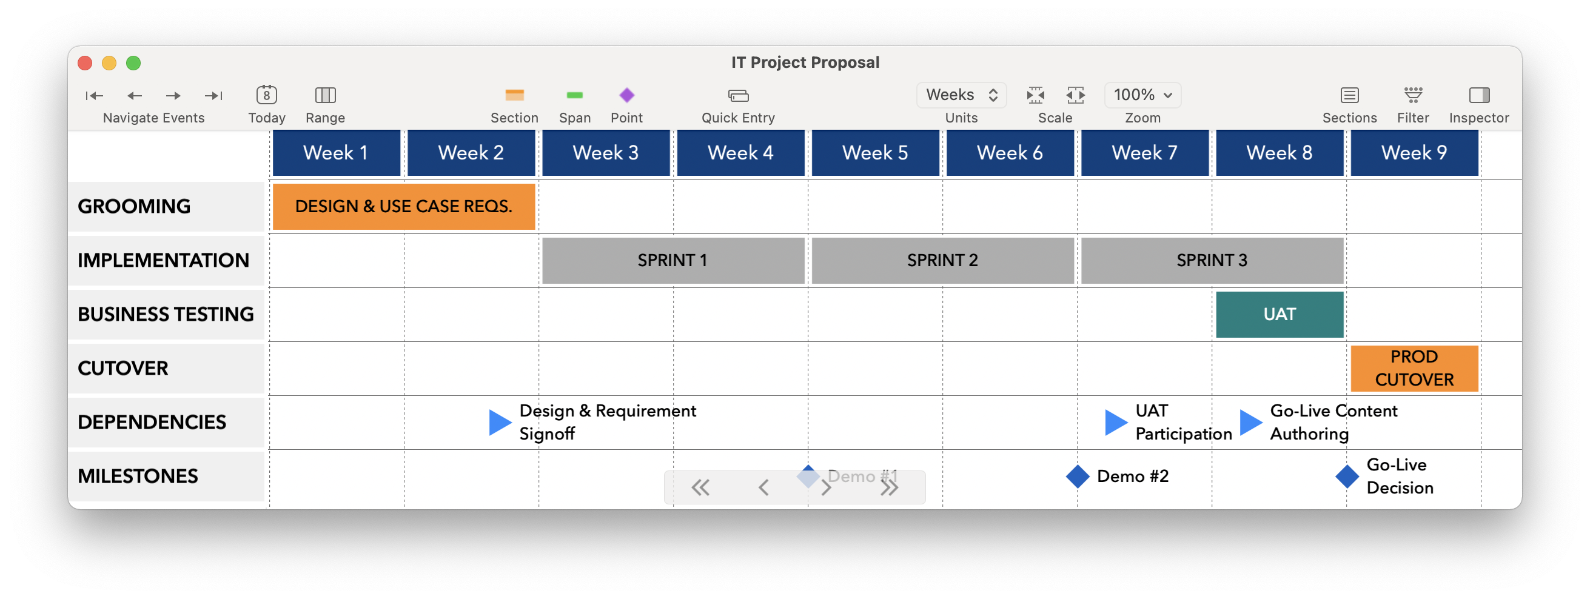Add a new Section
The width and height of the screenshot is (1590, 599).
point(514,95)
